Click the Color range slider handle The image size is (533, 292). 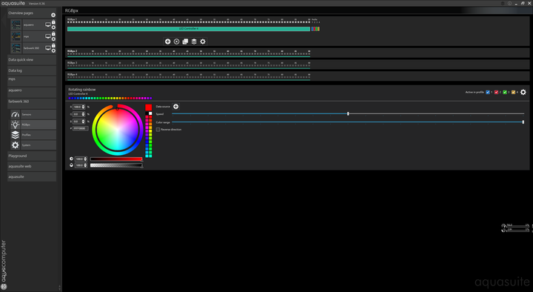point(523,122)
